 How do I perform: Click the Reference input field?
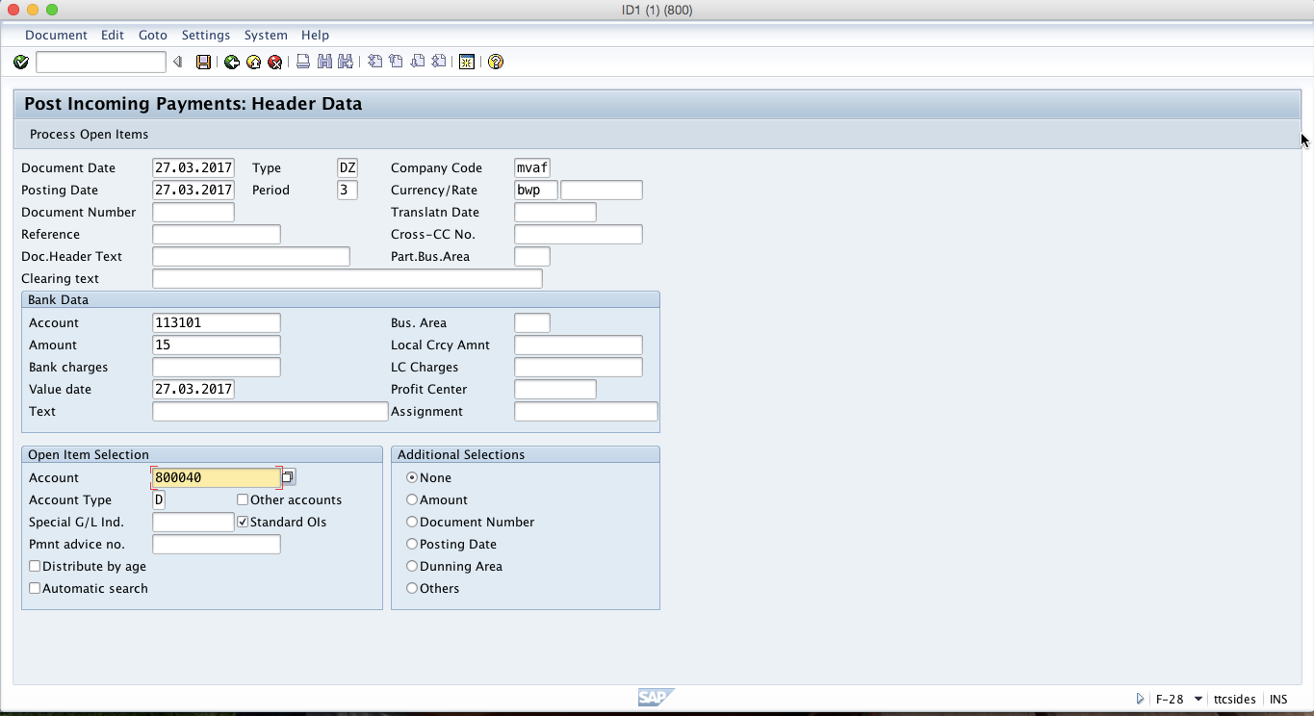point(217,234)
